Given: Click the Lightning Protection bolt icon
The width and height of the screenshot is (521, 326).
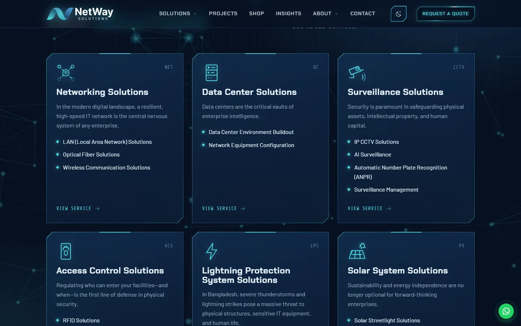Looking at the screenshot, I should click(211, 251).
